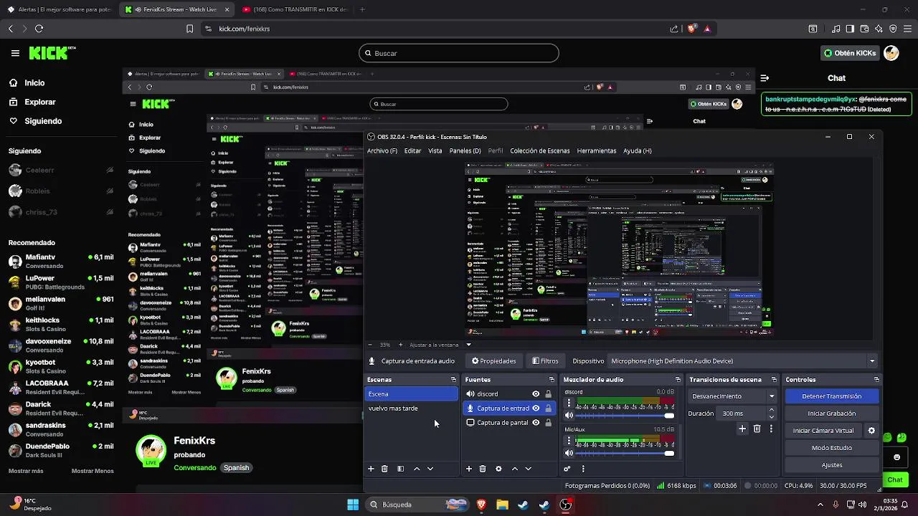
Task: Remove scene transition trash icon
Action: coord(757,429)
